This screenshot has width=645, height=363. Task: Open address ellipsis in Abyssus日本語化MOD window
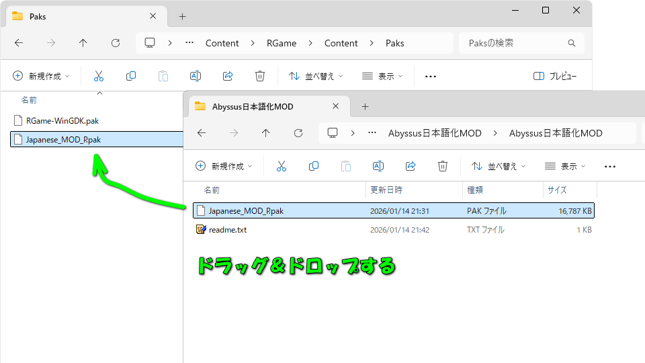(372, 132)
